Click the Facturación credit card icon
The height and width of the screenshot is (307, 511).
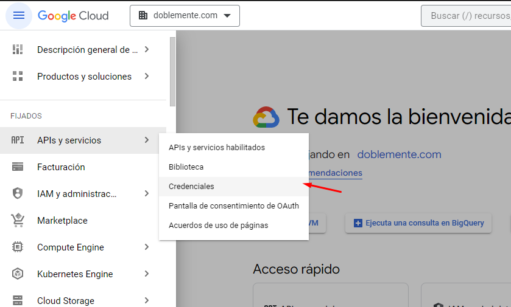coord(18,167)
